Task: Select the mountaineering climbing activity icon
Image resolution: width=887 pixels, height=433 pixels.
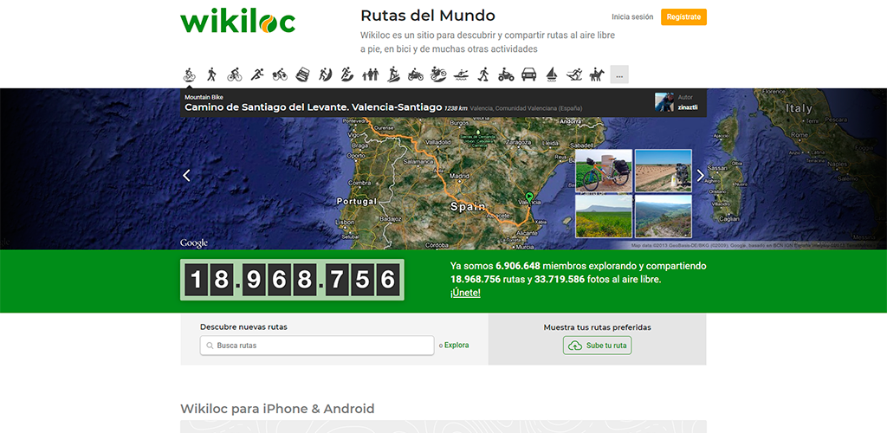Action: 326,74
